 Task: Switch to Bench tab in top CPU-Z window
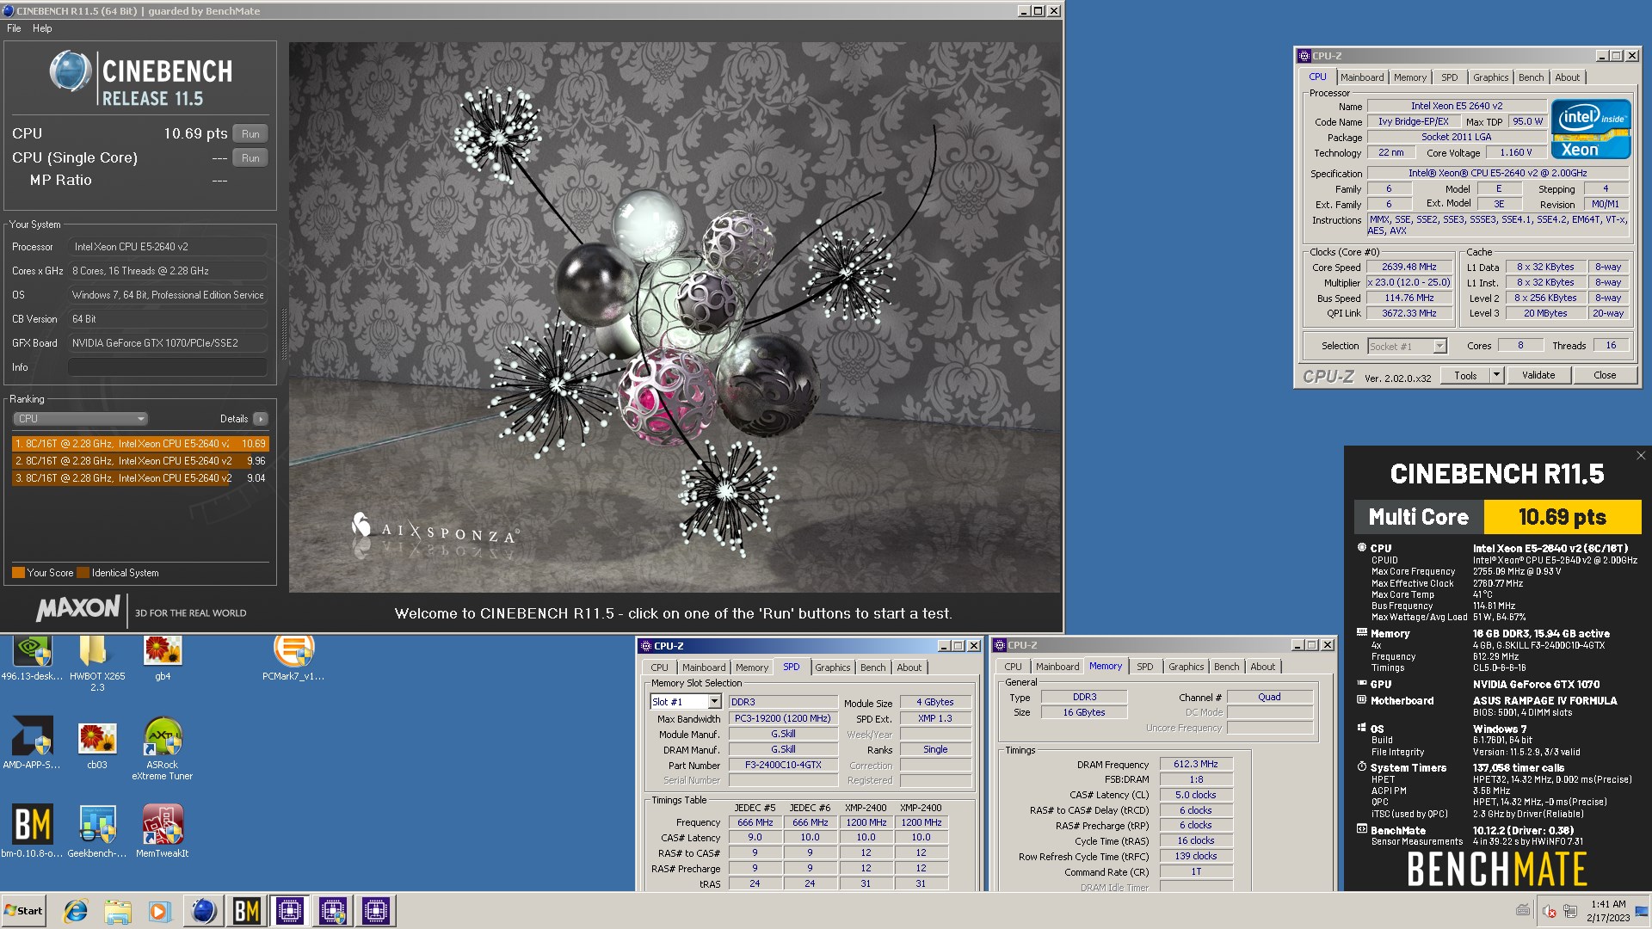(1531, 77)
